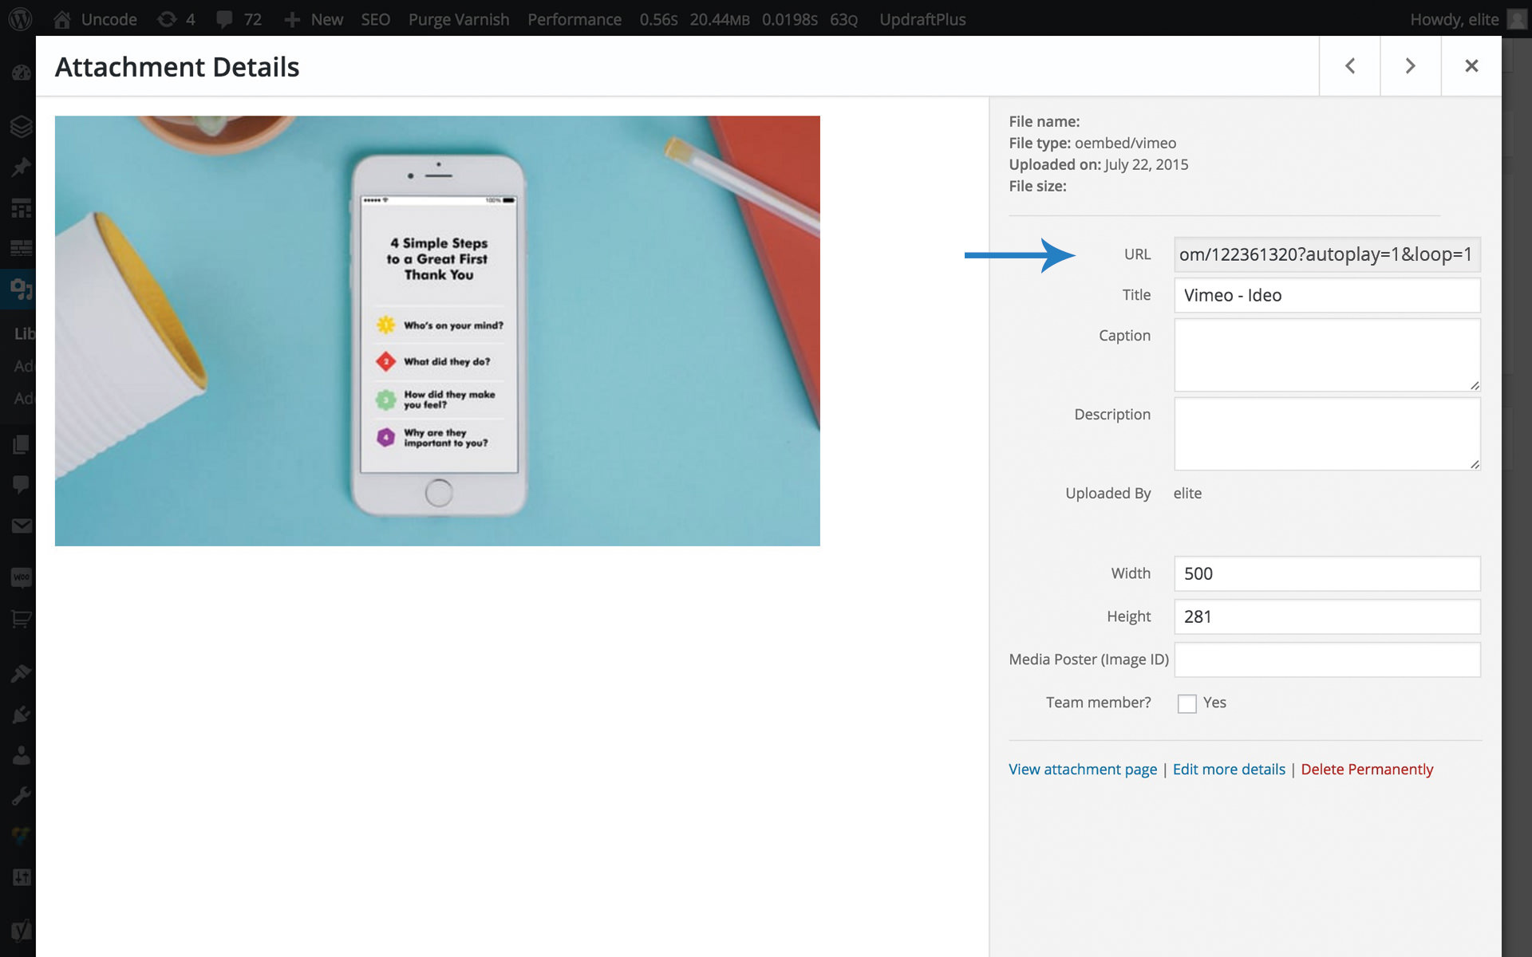1532x957 pixels.
Task: Click the View attachment page link
Action: pos(1082,769)
